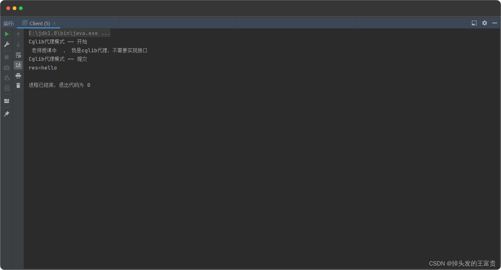Hide the run tool window
Image resolution: width=501 pixels, height=270 pixels.
tap(495, 23)
